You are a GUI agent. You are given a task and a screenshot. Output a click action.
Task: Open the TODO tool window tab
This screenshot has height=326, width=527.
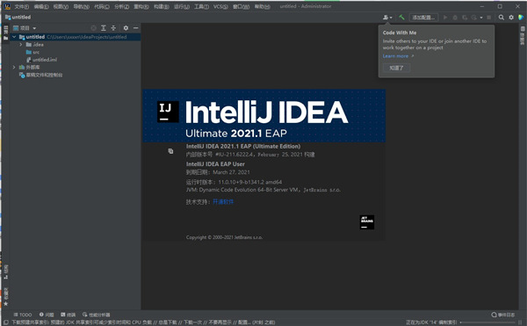click(23, 315)
